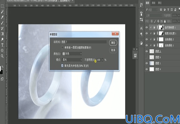Click the lock-all padlock icon in Layers panel
The image size is (180, 124).
click(x=165, y=21)
